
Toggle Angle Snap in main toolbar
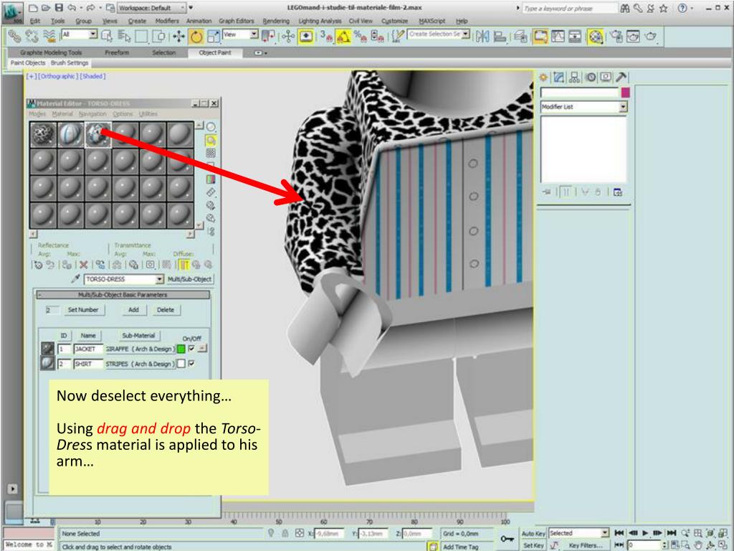pyautogui.click(x=343, y=37)
